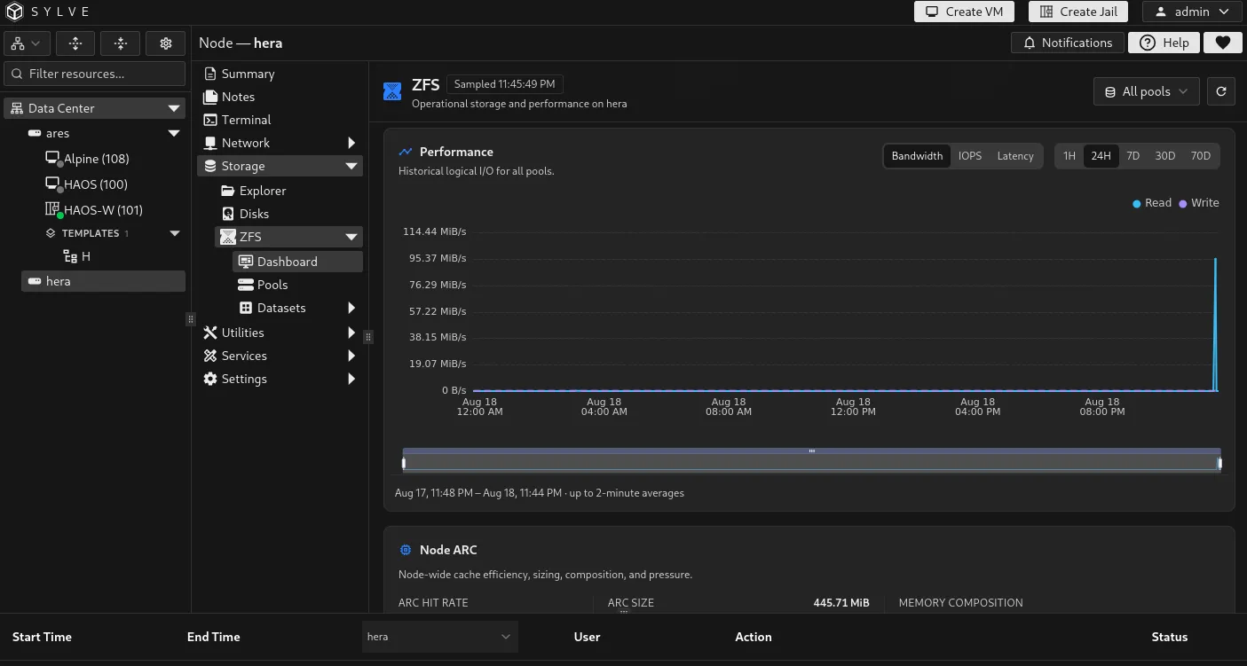Viewport: 1247px width, 666px height.
Task: Click the chart range slider right handle
Action: tap(1219, 463)
